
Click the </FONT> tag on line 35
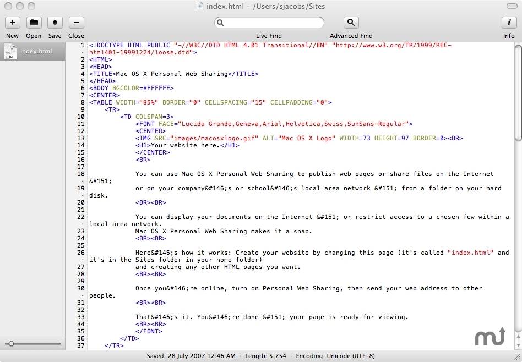tap(149, 331)
